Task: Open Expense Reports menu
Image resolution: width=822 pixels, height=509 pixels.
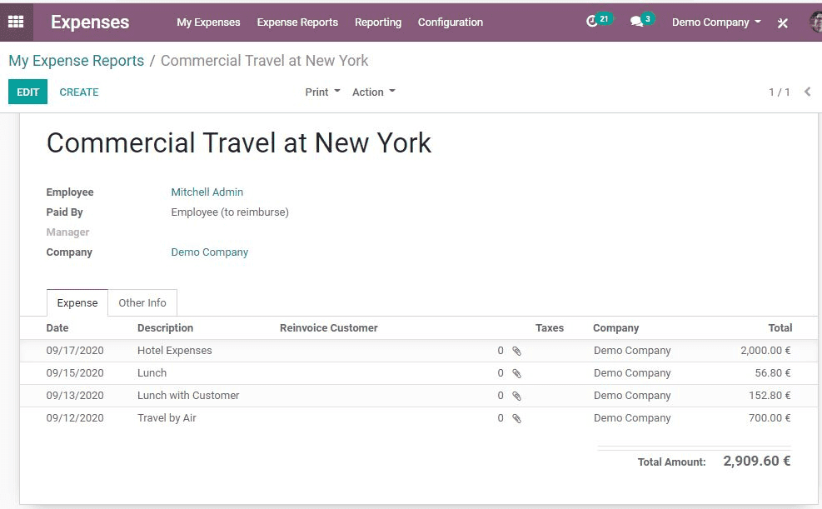Action: (297, 22)
